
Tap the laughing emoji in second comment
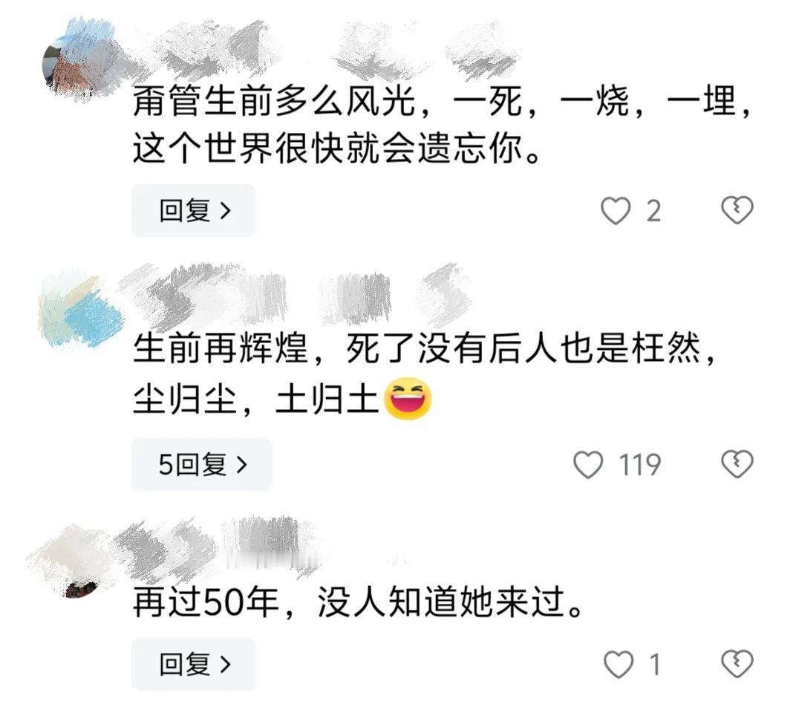(407, 399)
